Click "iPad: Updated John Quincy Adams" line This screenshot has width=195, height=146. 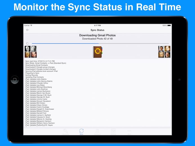pos(39,81)
